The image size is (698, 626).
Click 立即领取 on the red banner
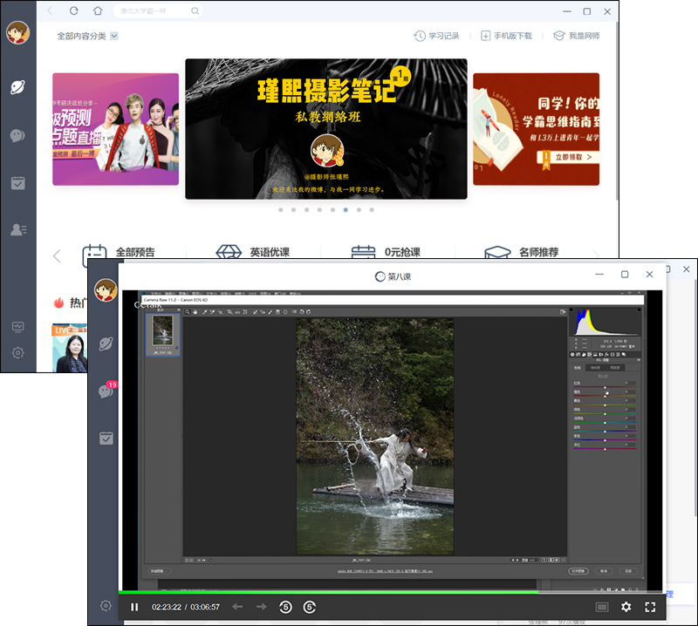(568, 157)
